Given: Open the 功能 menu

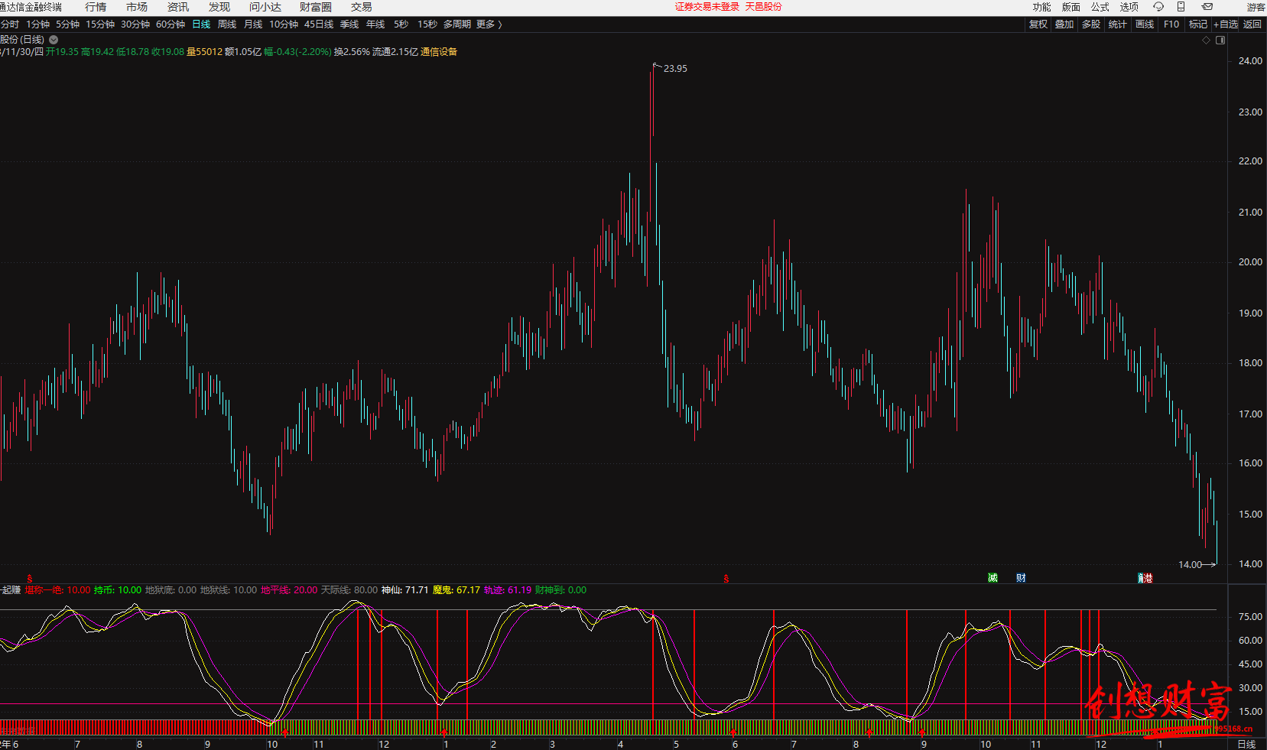Looking at the screenshot, I should 1042,7.
